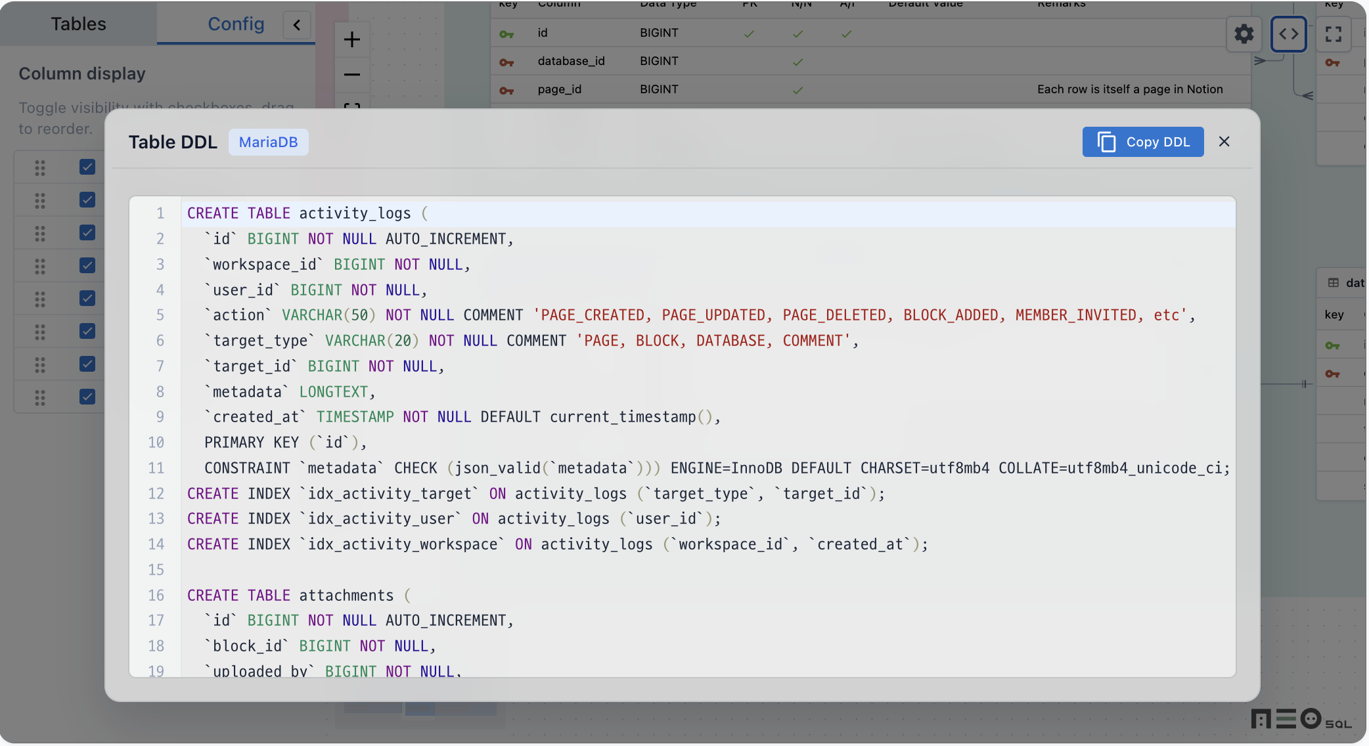Click line number 15 in gutter
Viewport: 1369px width, 746px height.
click(x=156, y=570)
